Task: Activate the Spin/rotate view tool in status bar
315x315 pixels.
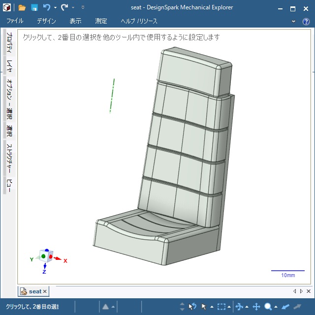Action: click(x=239, y=307)
